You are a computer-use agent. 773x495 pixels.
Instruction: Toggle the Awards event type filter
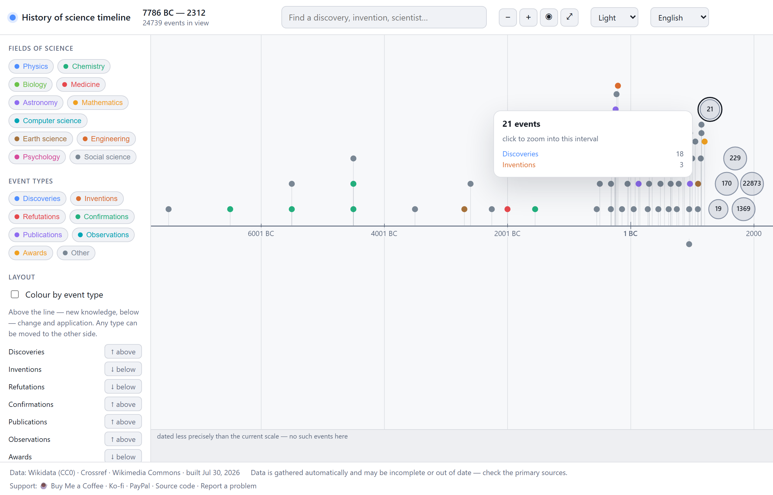click(x=30, y=253)
